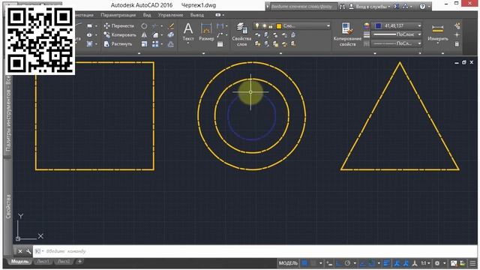Expand the Trim tool dropdown arrow
The width and height of the screenshot is (480, 270).
(x=162, y=26)
